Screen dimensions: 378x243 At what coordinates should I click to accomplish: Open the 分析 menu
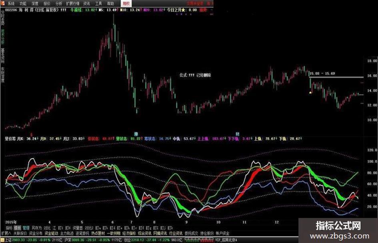click(59, 4)
